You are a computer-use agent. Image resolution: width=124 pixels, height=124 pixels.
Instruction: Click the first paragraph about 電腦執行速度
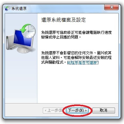coord(76,35)
